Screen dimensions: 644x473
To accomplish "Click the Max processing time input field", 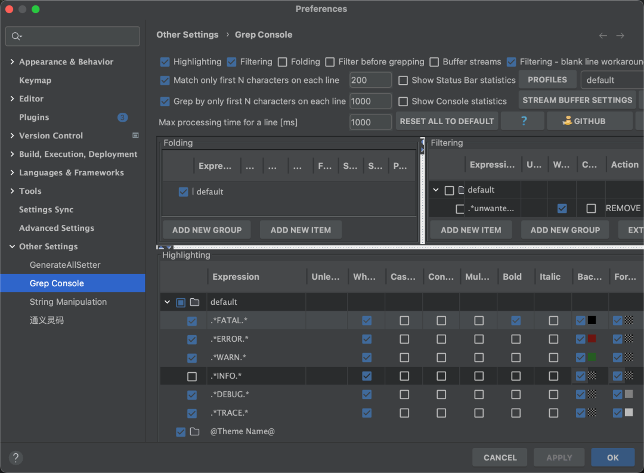I will pyautogui.click(x=370, y=122).
